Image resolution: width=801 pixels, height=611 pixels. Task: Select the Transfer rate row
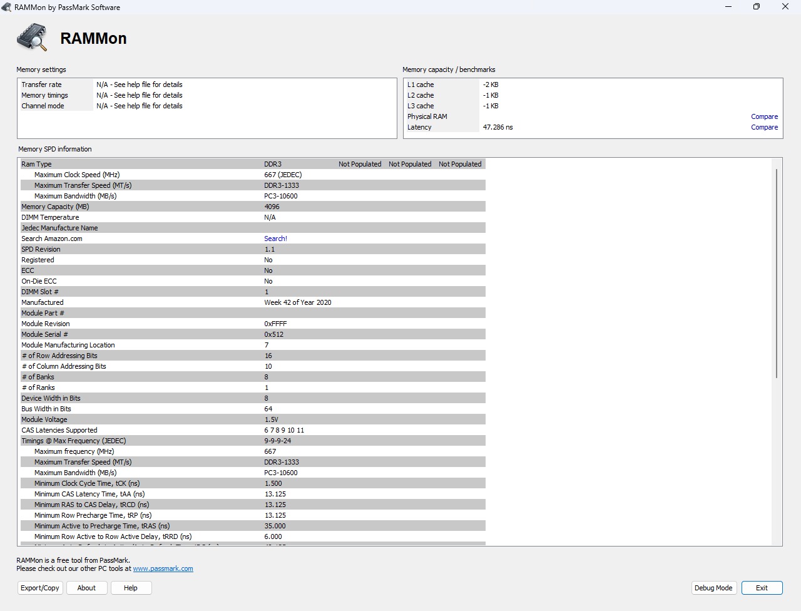[x=207, y=85]
